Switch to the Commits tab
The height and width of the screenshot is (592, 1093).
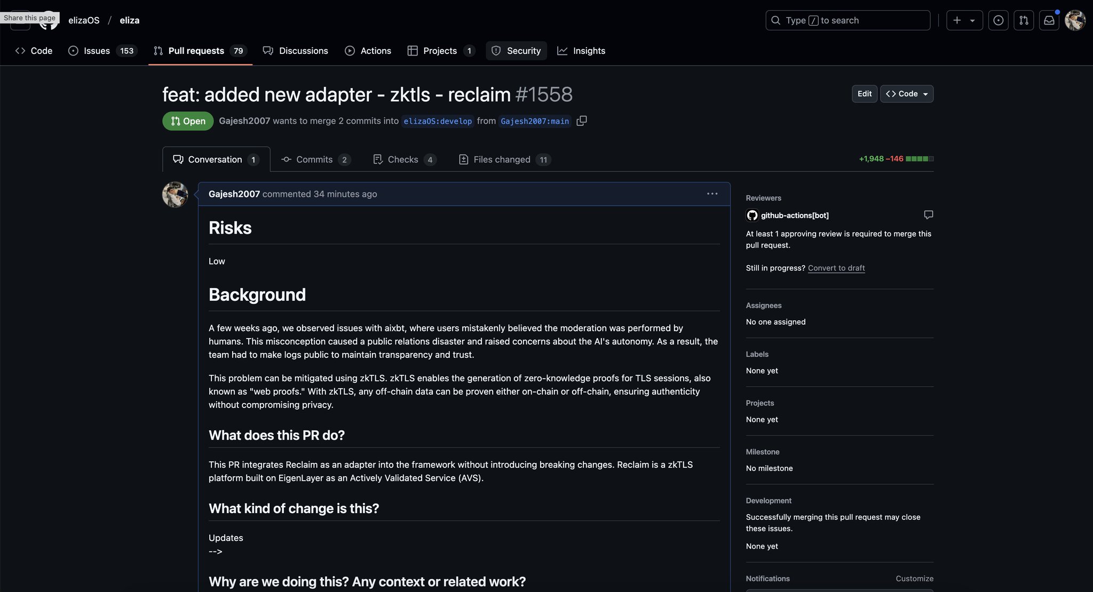click(x=315, y=159)
